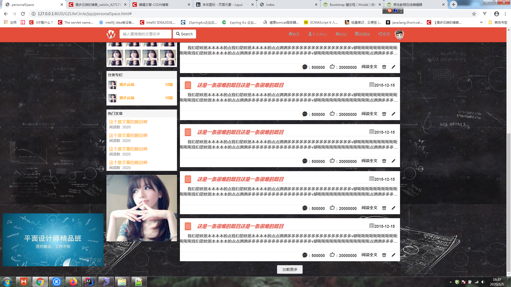Click trash icon on first article card
The height and width of the screenshot is (287, 511).
(x=384, y=67)
